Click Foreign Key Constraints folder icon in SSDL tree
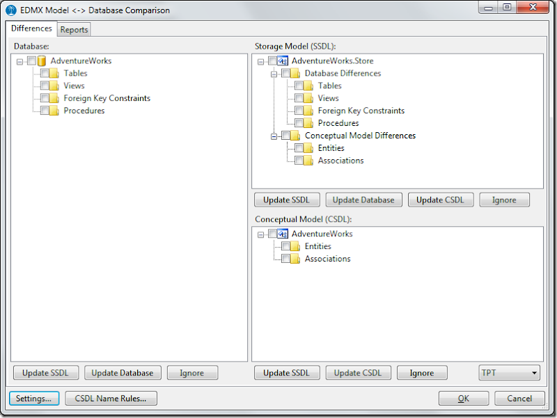 pyautogui.click(x=308, y=111)
